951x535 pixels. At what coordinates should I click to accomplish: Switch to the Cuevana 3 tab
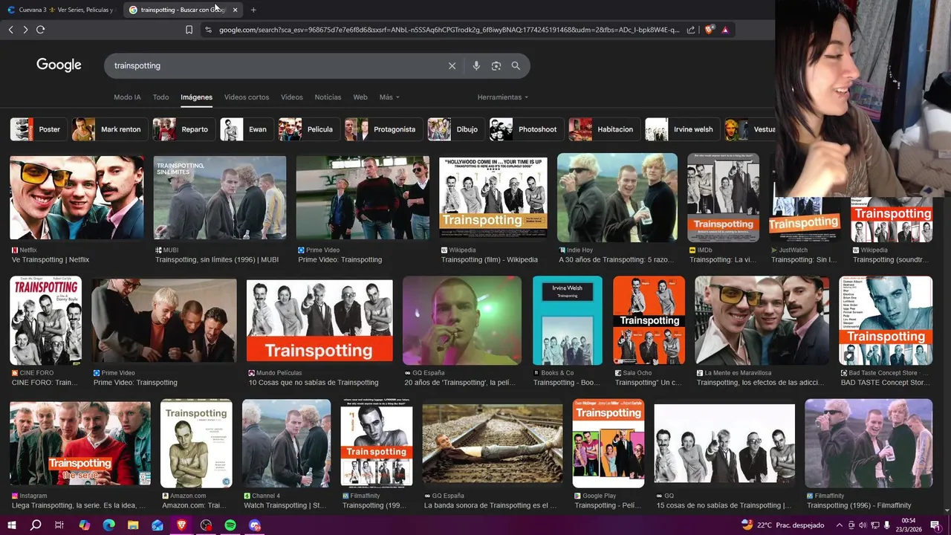click(x=60, y=10)
